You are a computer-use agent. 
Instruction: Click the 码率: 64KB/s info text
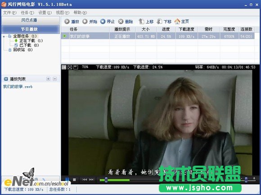click(x=207, y=67)
